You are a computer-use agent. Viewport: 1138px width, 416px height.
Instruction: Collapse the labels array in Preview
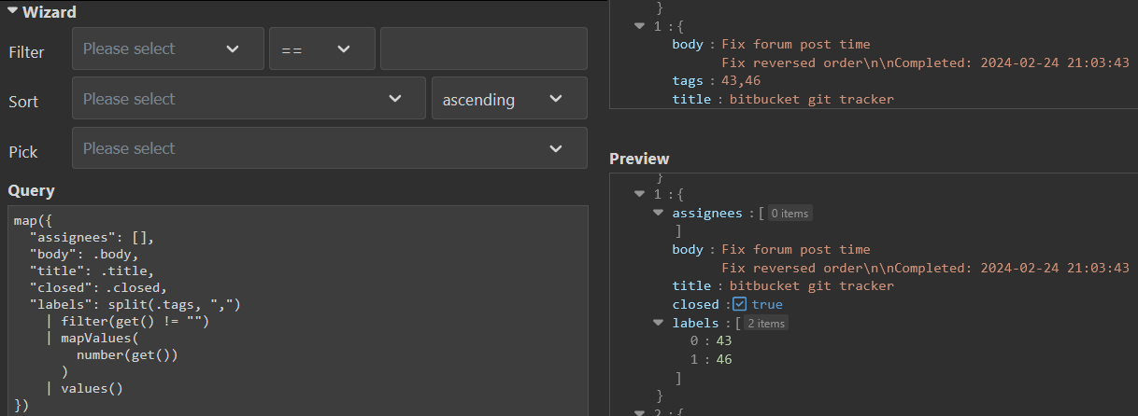[659, 323]
